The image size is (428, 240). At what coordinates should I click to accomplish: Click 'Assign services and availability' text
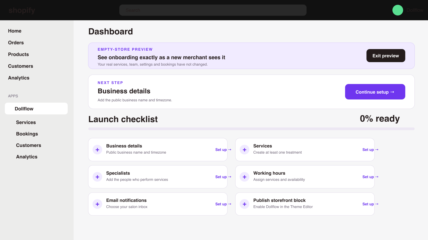(x=279, y=179)
